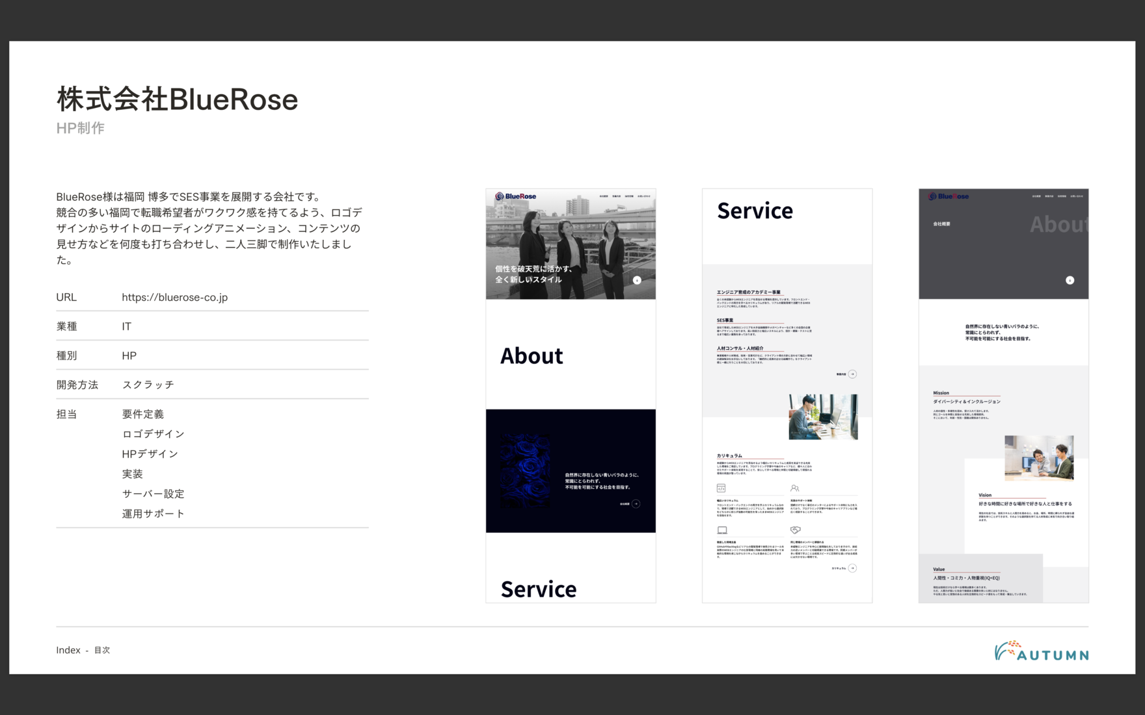The image size is (1145, 715).
Task: Click the BlueRose logo in third mockup header
Action: (x=949, y=196)
